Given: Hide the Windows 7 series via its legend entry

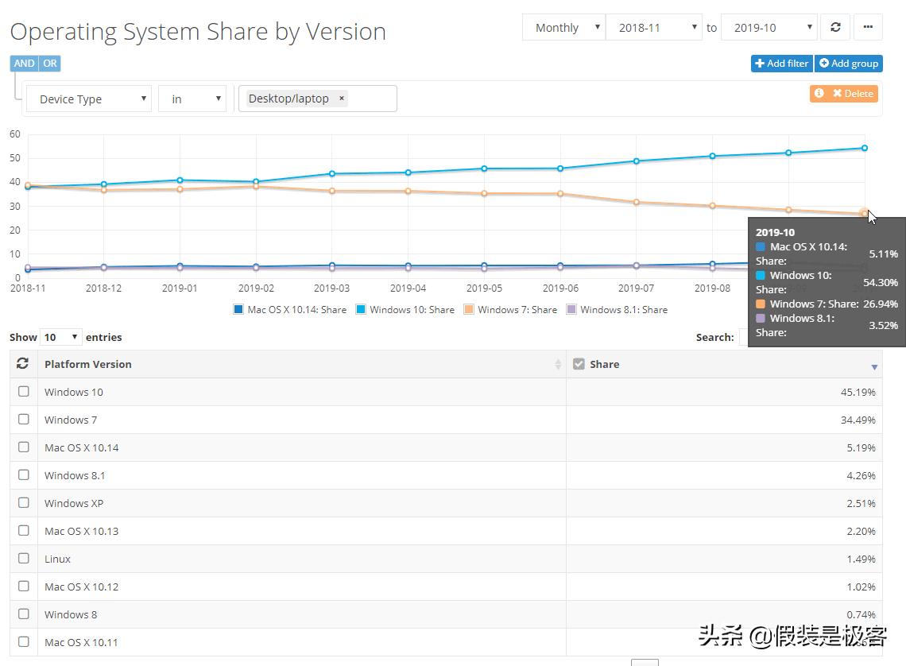Looking at the screenshot, I should click(510, 309).
